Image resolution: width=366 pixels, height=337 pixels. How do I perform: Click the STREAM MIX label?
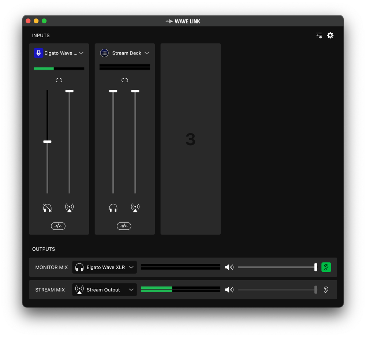tap(50, 290)
